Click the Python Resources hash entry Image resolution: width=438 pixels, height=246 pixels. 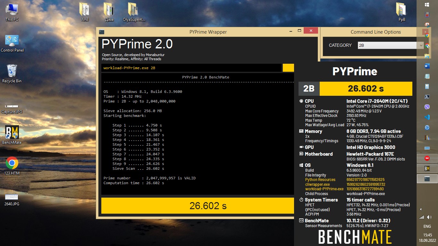click(x=345, y=180)
